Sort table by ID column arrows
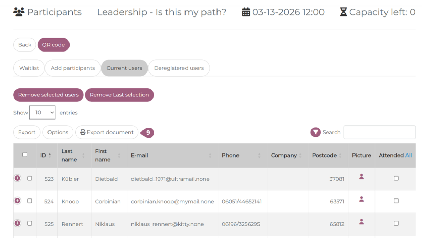The height and width of the screenshot is (239, 433). (50, 156)
